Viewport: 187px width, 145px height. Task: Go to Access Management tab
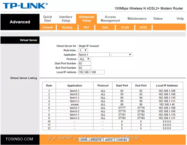pyautogui.click(x=110, y=19)
